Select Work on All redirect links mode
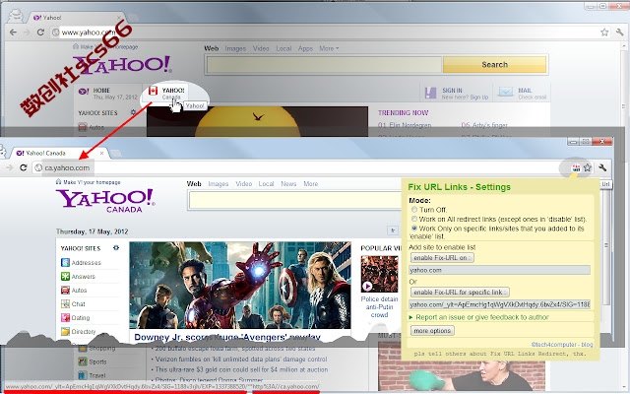Screen dimensions: 630x394 [414, 219]
